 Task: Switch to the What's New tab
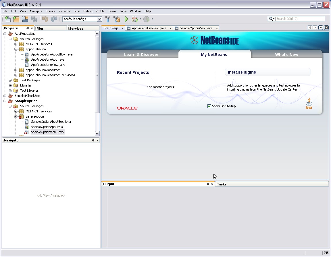tap(287, 54)
